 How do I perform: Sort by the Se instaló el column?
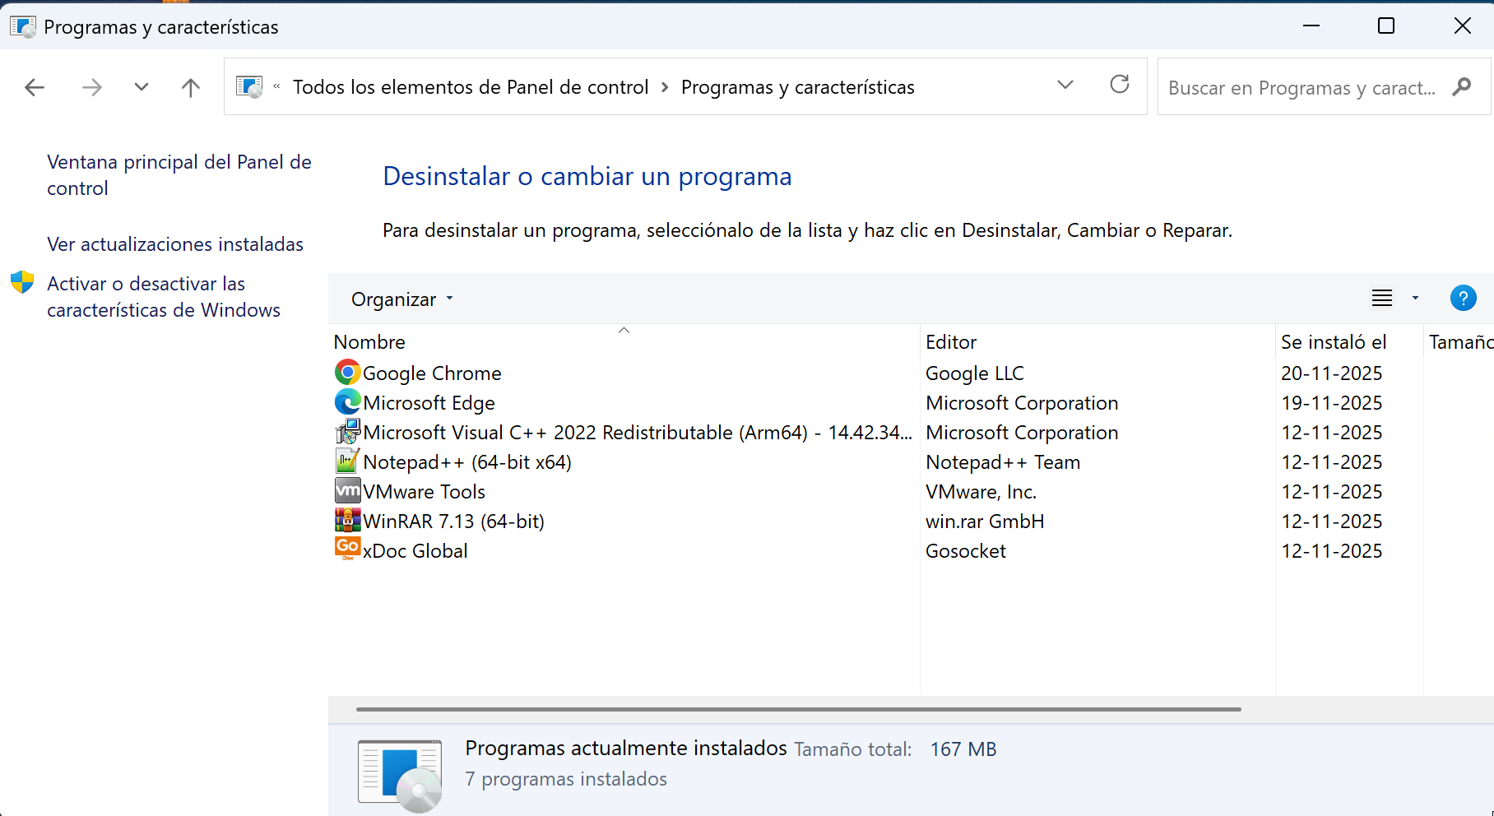[1349, 341]
